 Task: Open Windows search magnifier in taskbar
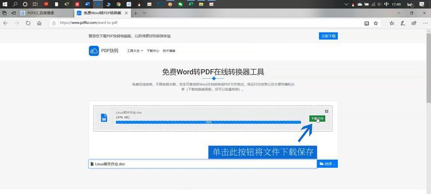[x=15, y=4]
